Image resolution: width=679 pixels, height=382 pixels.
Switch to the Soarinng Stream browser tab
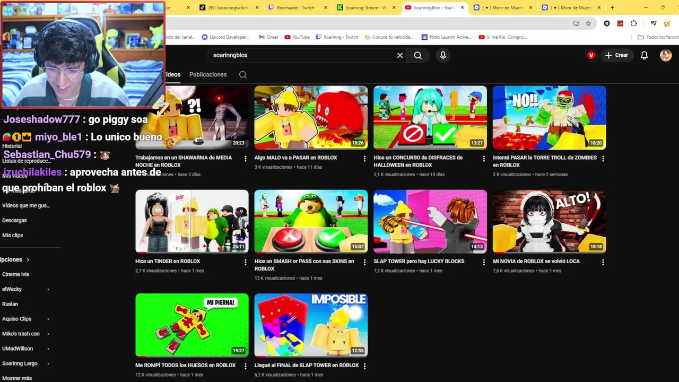(x=366, y=7)
